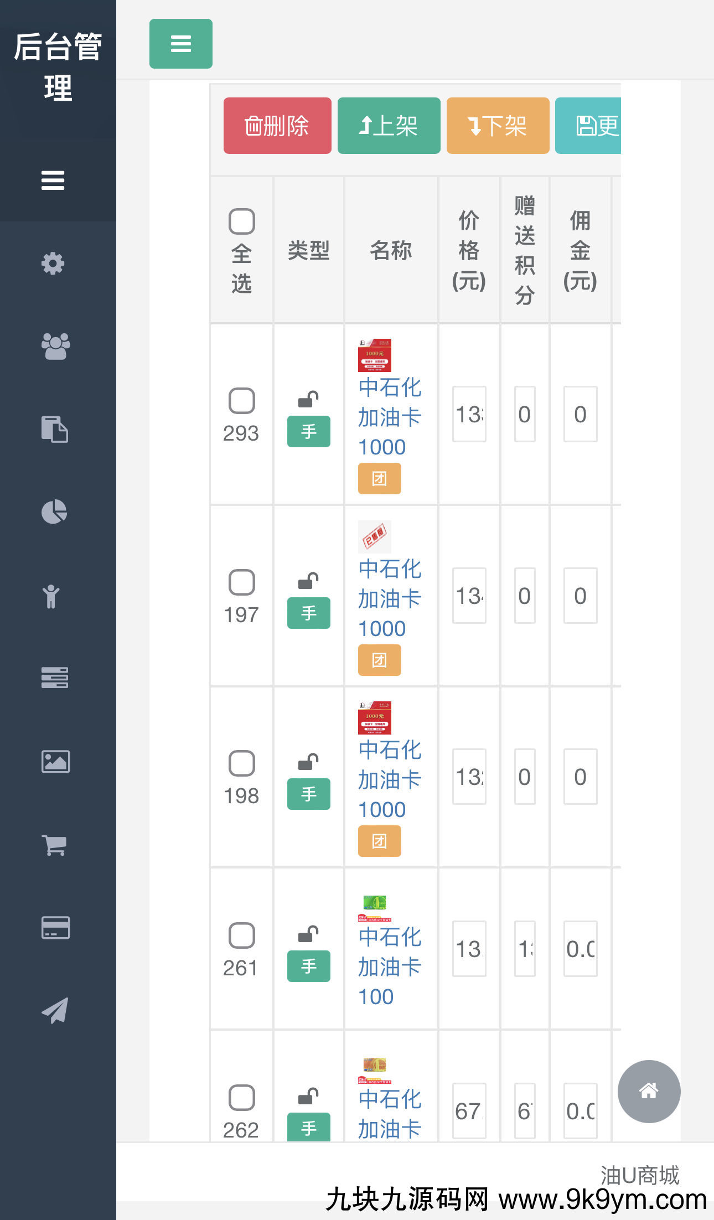This screenshot has height=1220, width=714.
Task: Click the 手 type button on row 198
Action: (309, 794)
